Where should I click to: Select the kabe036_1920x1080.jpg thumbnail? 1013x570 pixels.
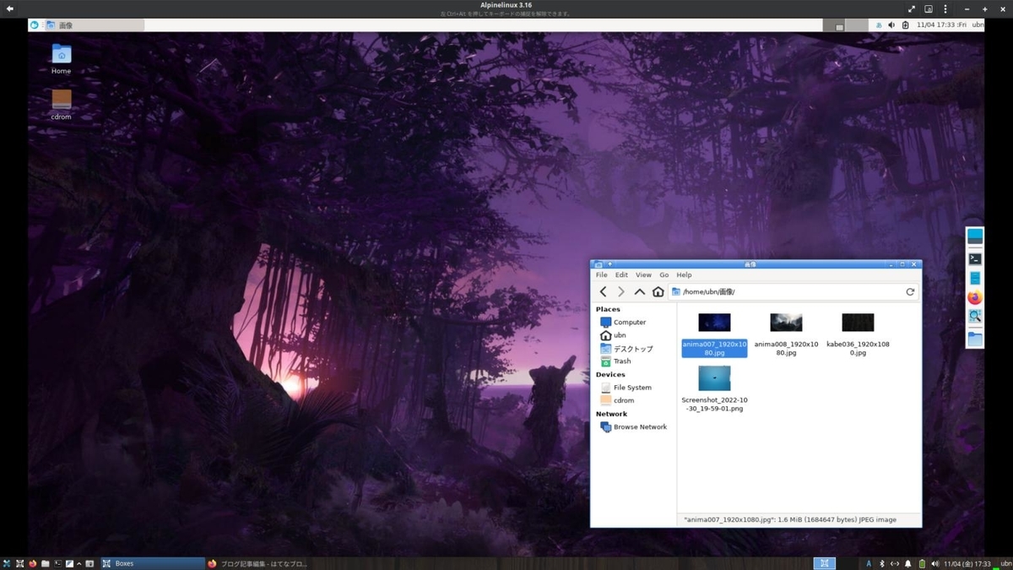(858, 323)
